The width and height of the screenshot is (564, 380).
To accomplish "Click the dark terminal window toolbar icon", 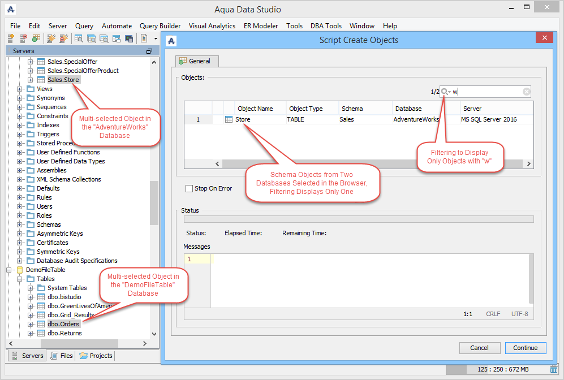I will pos(129,38).
